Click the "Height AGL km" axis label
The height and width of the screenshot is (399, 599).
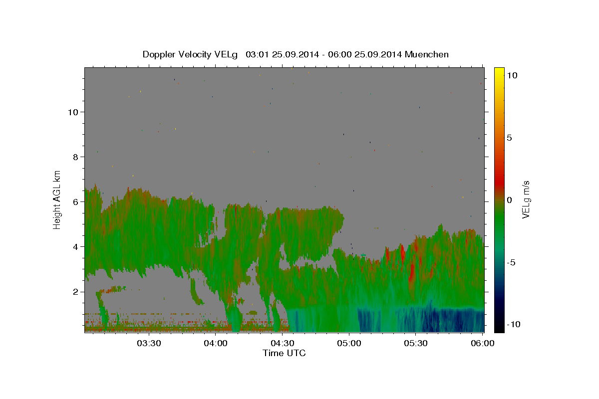pos(57,199)
